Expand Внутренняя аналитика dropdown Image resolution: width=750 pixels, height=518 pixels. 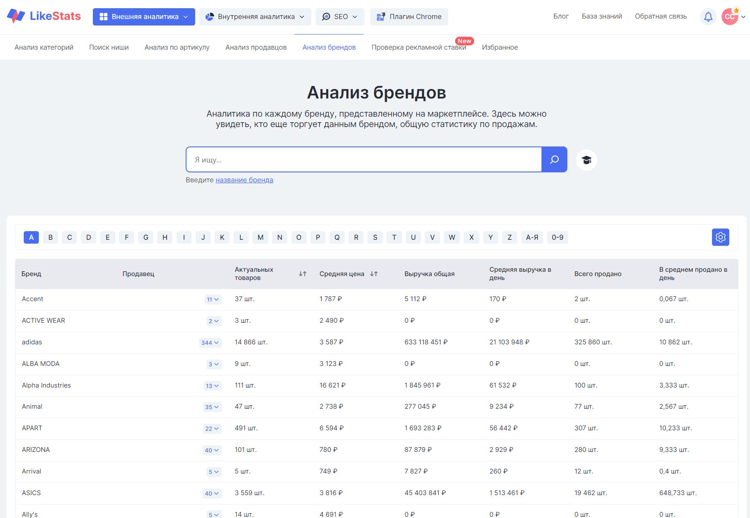click(x=255, y=17)
